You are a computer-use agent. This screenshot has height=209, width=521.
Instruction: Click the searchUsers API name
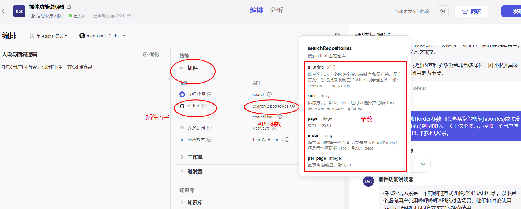[x=264, y=117]
